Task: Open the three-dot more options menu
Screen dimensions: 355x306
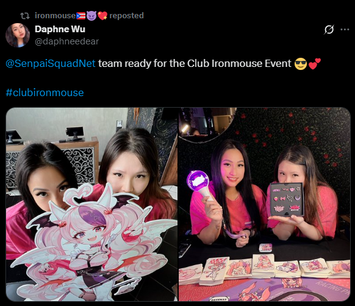Action: tap(345, 29)
